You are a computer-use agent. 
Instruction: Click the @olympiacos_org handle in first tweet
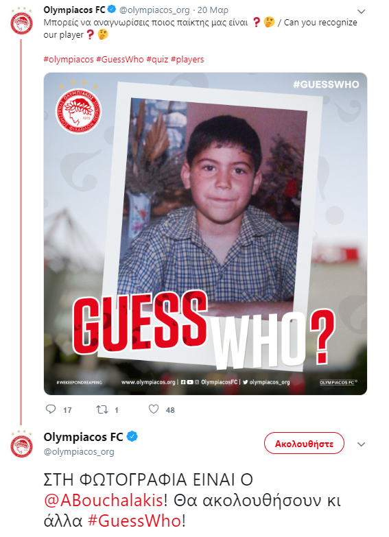pyautogui.click(x=154, y=10)
